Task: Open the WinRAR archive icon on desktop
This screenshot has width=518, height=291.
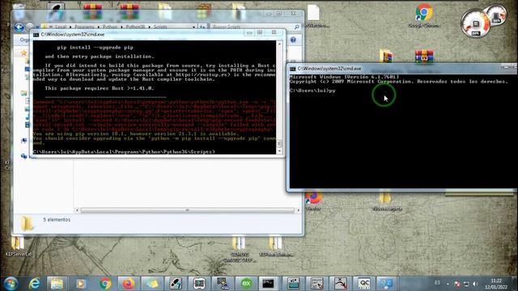Action: click(424, 57)
